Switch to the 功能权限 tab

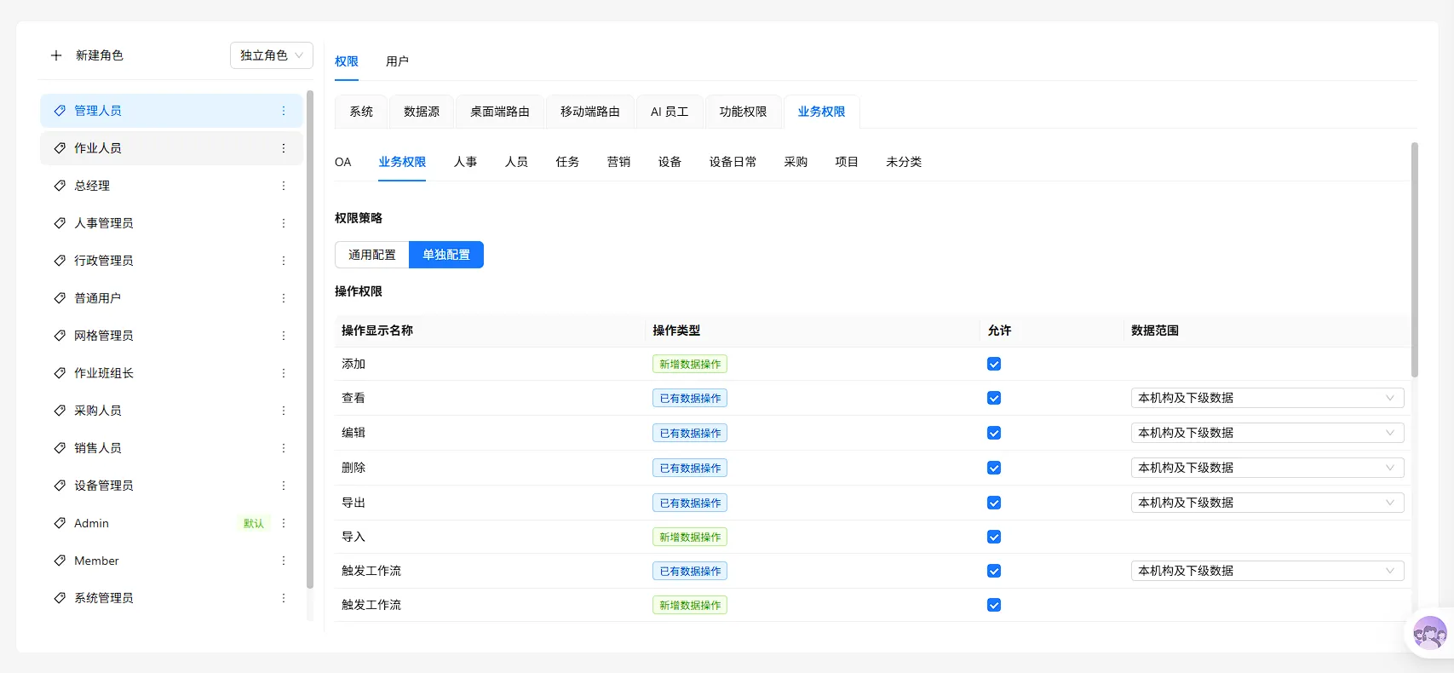pos(743,112)
